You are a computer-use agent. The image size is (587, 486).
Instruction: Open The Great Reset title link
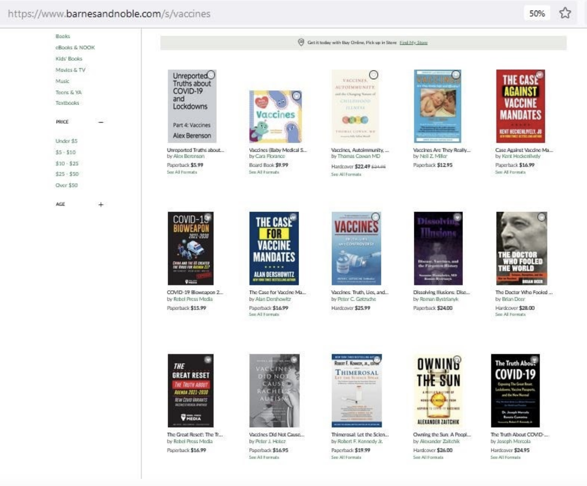(195, 435)
